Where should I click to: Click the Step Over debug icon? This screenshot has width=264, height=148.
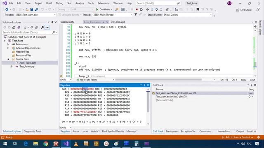[x=156, y=9]
